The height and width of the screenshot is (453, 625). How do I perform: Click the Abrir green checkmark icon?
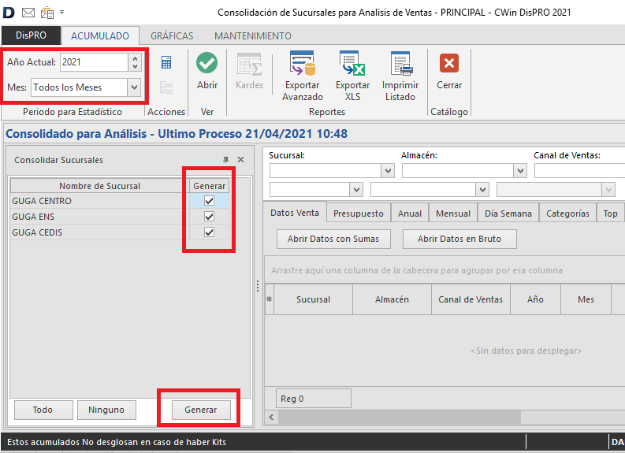tap(207, 64)
